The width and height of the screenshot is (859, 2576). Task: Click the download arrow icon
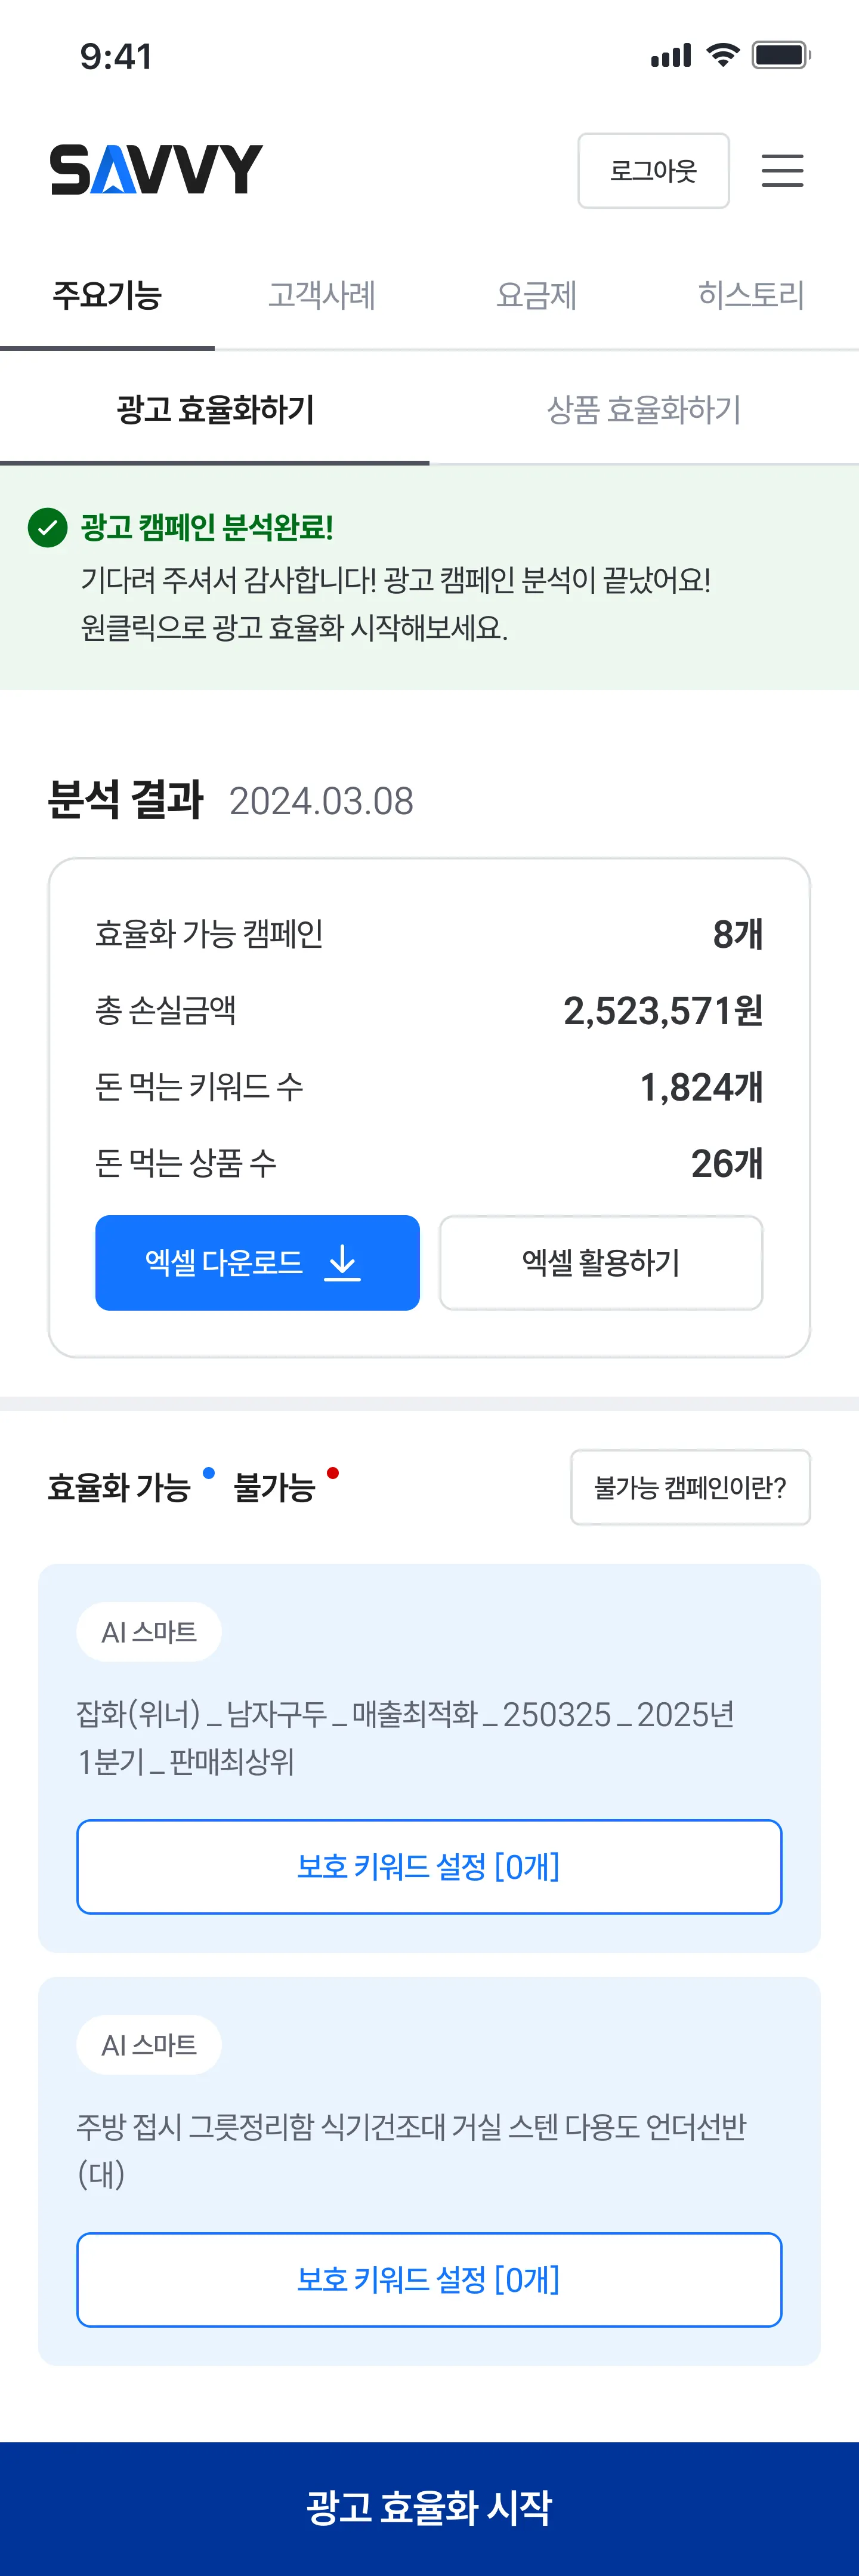coord(342,1262)
